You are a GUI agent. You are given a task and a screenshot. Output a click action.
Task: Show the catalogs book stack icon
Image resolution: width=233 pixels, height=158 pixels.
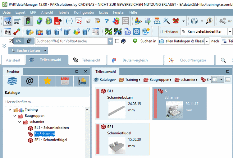coord(12,81)
